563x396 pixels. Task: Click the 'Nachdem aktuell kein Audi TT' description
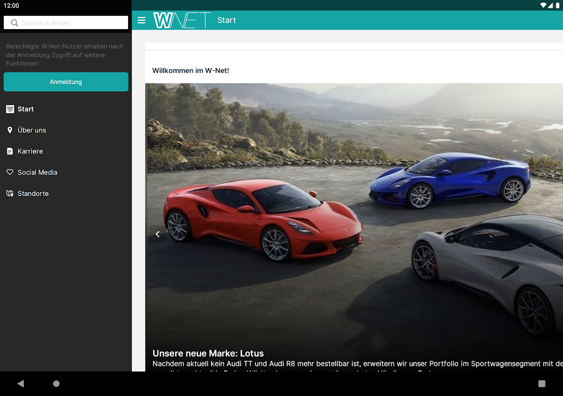pos(358,364)
